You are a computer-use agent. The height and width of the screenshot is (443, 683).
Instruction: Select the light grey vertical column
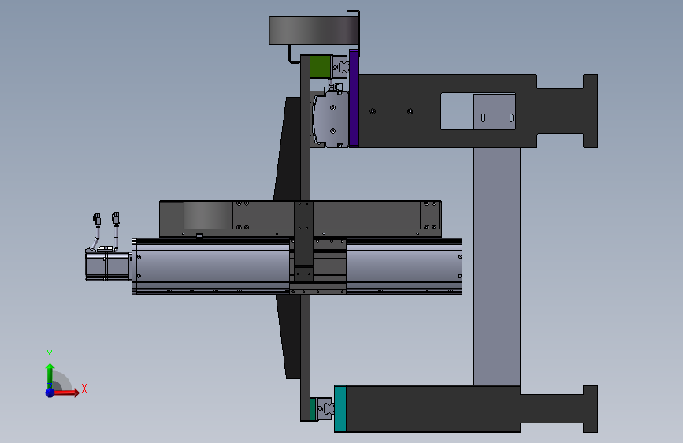497,266
